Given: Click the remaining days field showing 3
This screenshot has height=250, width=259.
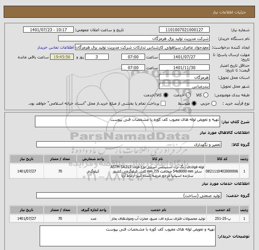Looking at the screenshot, I should tap(97, 57).
